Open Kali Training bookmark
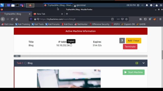Image resolution: width=163 pixels, height=91 pixels. 23,24
